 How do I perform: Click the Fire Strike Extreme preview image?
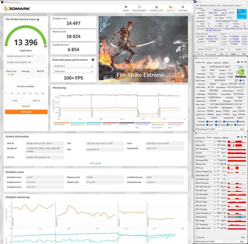(x=143, y=49)
